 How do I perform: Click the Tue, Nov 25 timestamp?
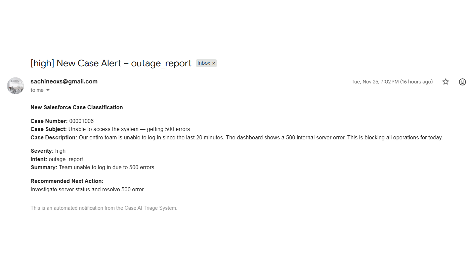pyautogui.click(x=392, y=82)
